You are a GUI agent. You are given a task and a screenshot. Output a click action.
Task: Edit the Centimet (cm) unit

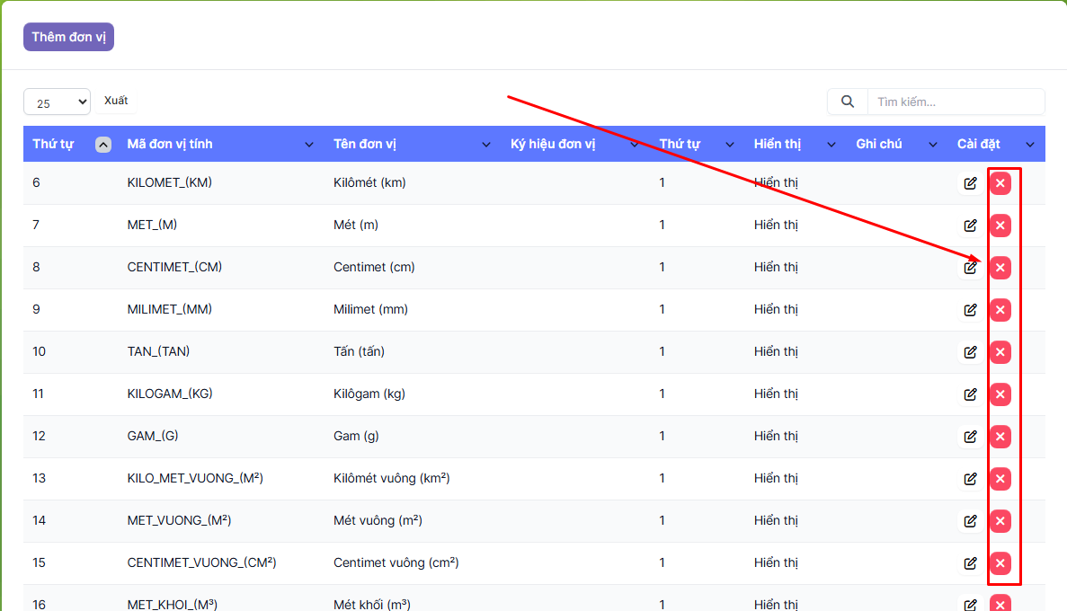point(970,268)
